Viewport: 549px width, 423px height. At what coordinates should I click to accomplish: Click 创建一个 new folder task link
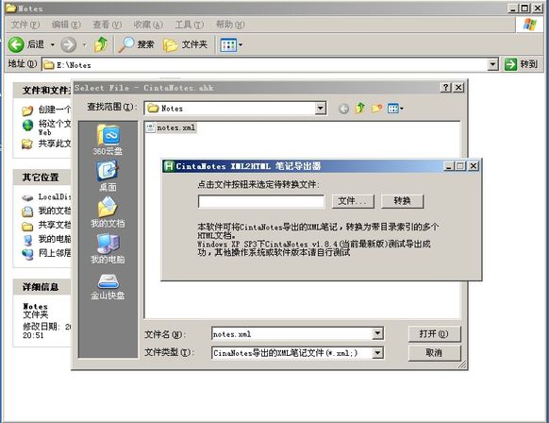[x=46, y=110]
